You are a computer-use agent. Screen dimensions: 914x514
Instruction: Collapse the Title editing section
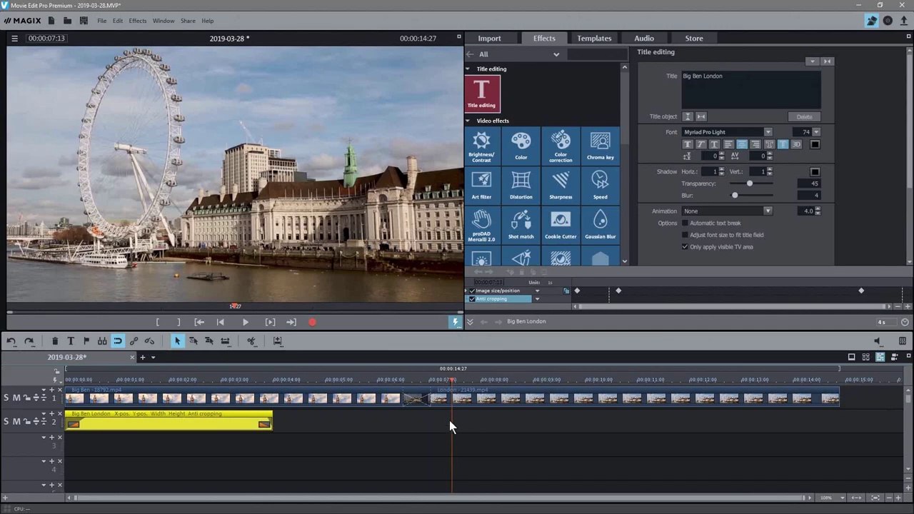point(468,69)
